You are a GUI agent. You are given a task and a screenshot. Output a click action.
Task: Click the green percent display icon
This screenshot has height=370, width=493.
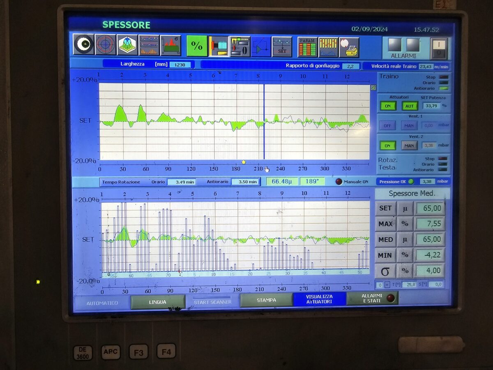(197, 46)
